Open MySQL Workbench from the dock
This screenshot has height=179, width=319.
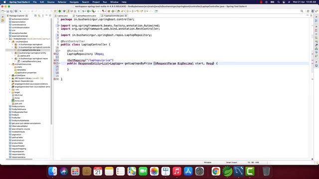click(239, 171)
